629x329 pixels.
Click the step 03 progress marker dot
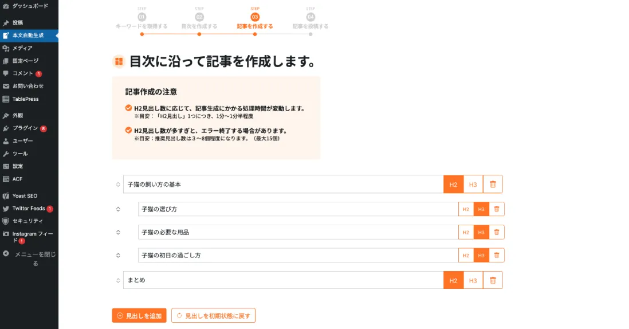255,34
